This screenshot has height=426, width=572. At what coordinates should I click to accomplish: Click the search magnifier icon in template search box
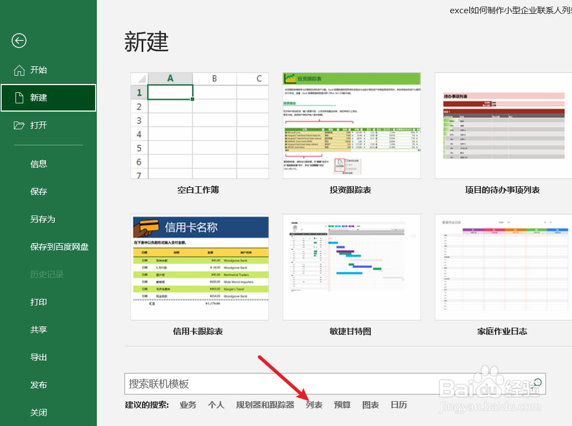click(x=537, y=383)
